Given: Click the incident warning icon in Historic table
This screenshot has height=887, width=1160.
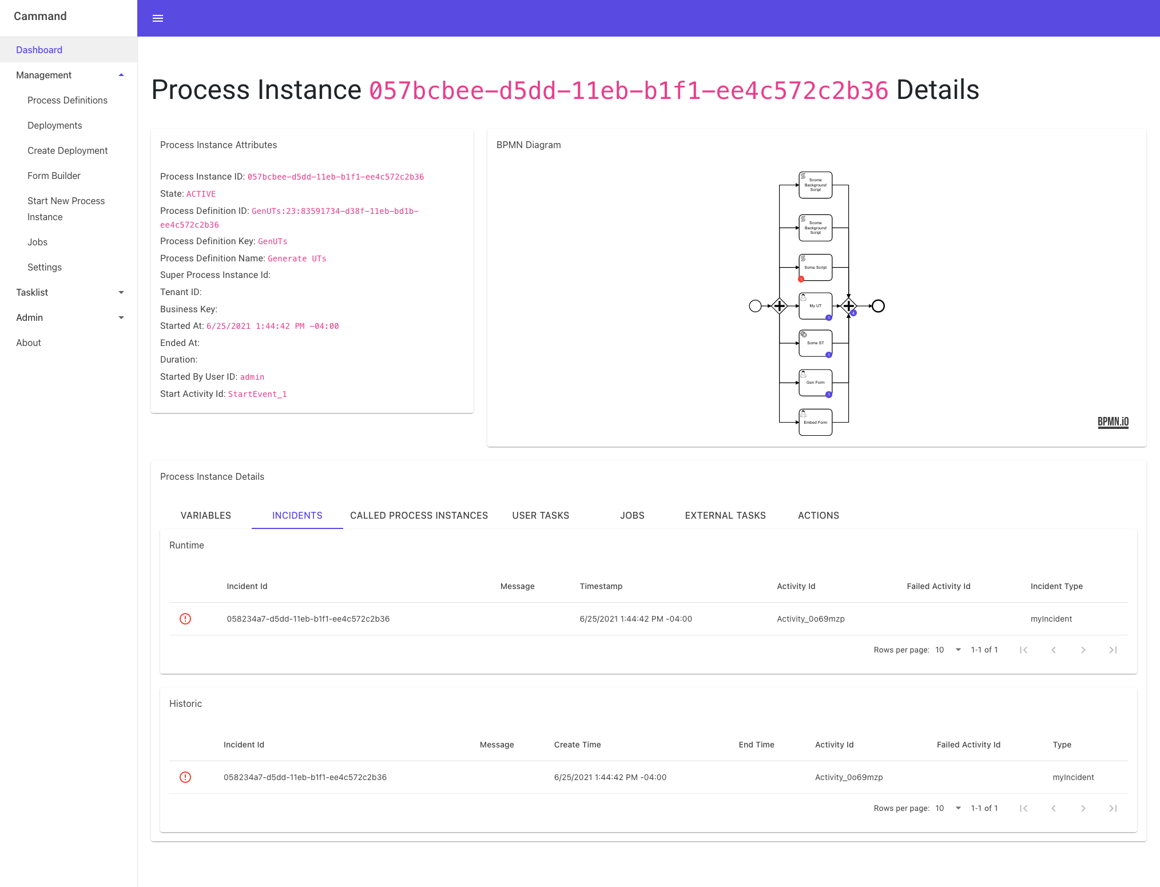Looking at the screenshot, I should click(x=185, y=777).
